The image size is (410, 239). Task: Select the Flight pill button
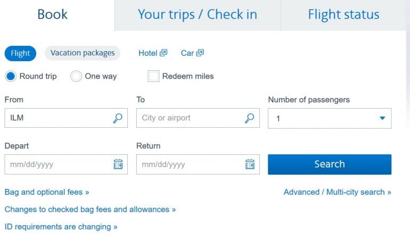tap(20, 53)
